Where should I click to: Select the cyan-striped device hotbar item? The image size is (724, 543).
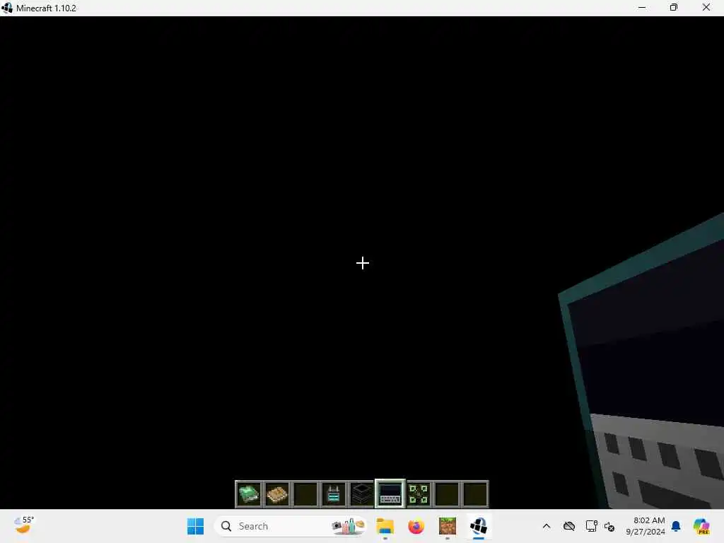(334, 494)
